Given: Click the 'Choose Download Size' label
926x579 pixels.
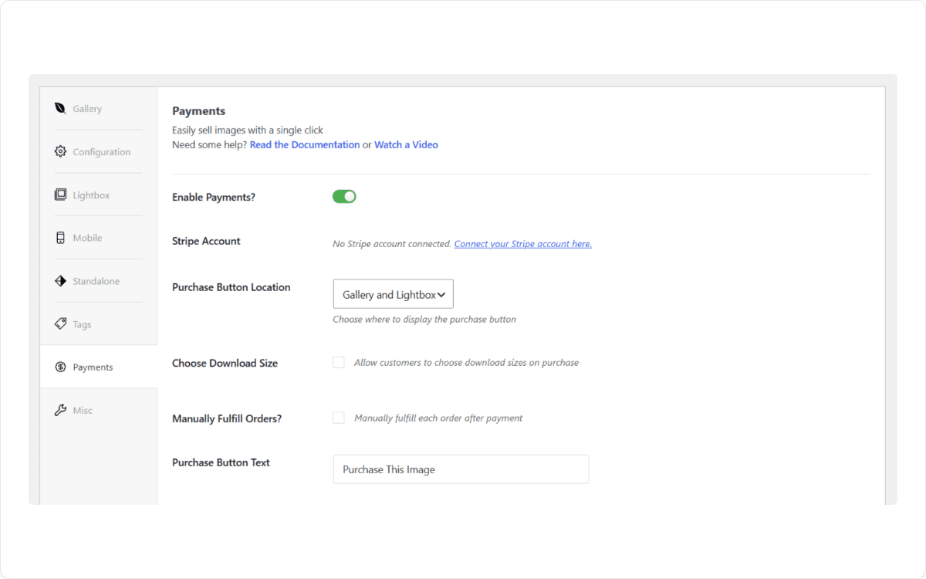Looking at the screenshot, I should tap(225, 363).
